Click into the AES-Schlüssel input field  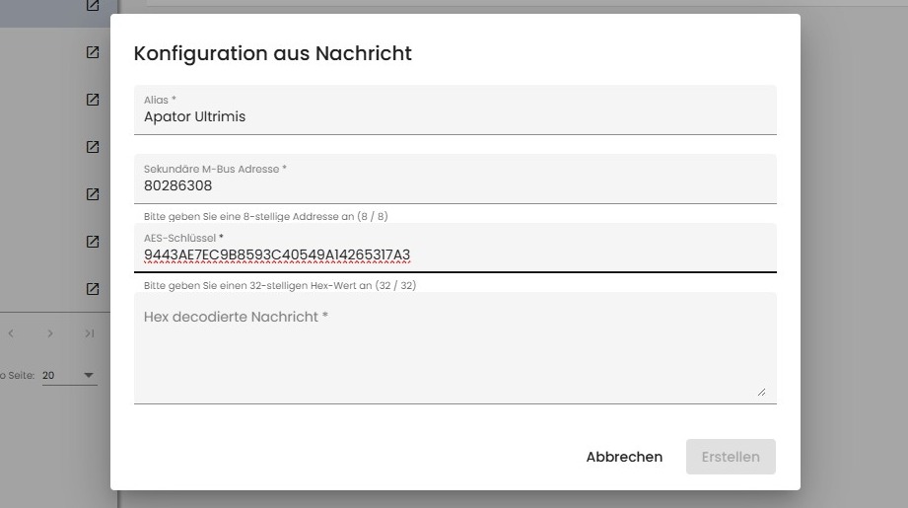click(x=454, y=255)
